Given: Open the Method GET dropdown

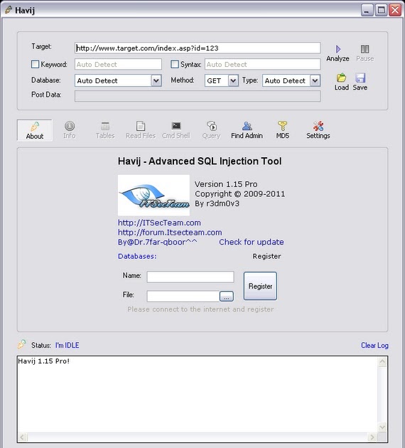Looking at the screenshot, I should pos(233,80).
